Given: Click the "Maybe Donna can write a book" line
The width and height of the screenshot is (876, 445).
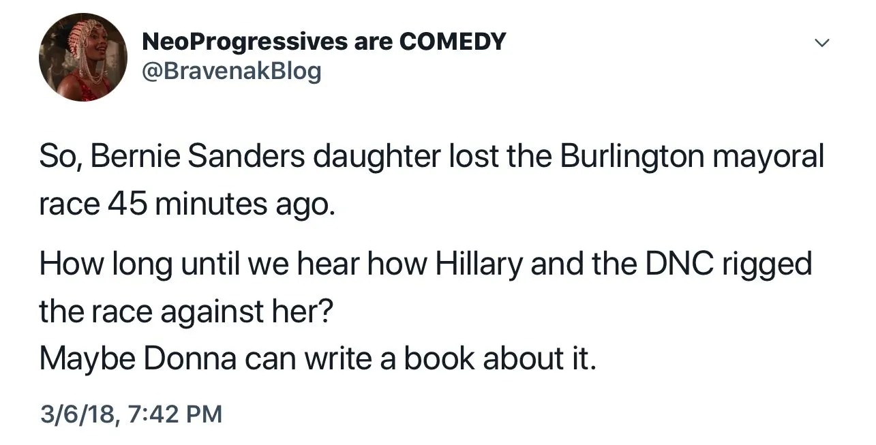Looking at the screenshot, I should (318, 358).
